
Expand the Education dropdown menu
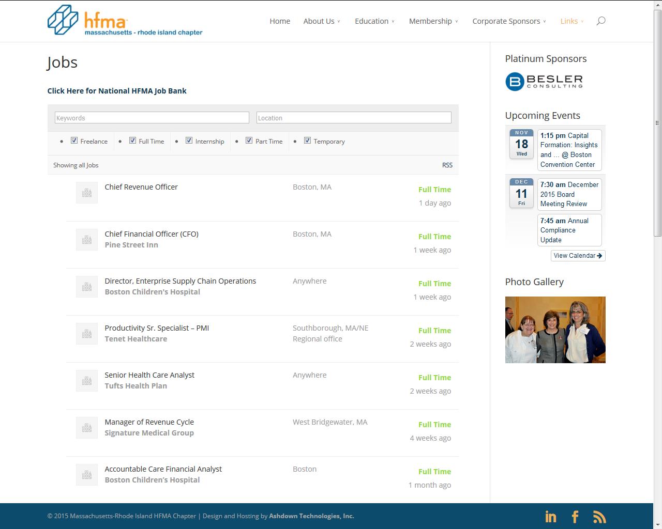[x=374, y=21]
